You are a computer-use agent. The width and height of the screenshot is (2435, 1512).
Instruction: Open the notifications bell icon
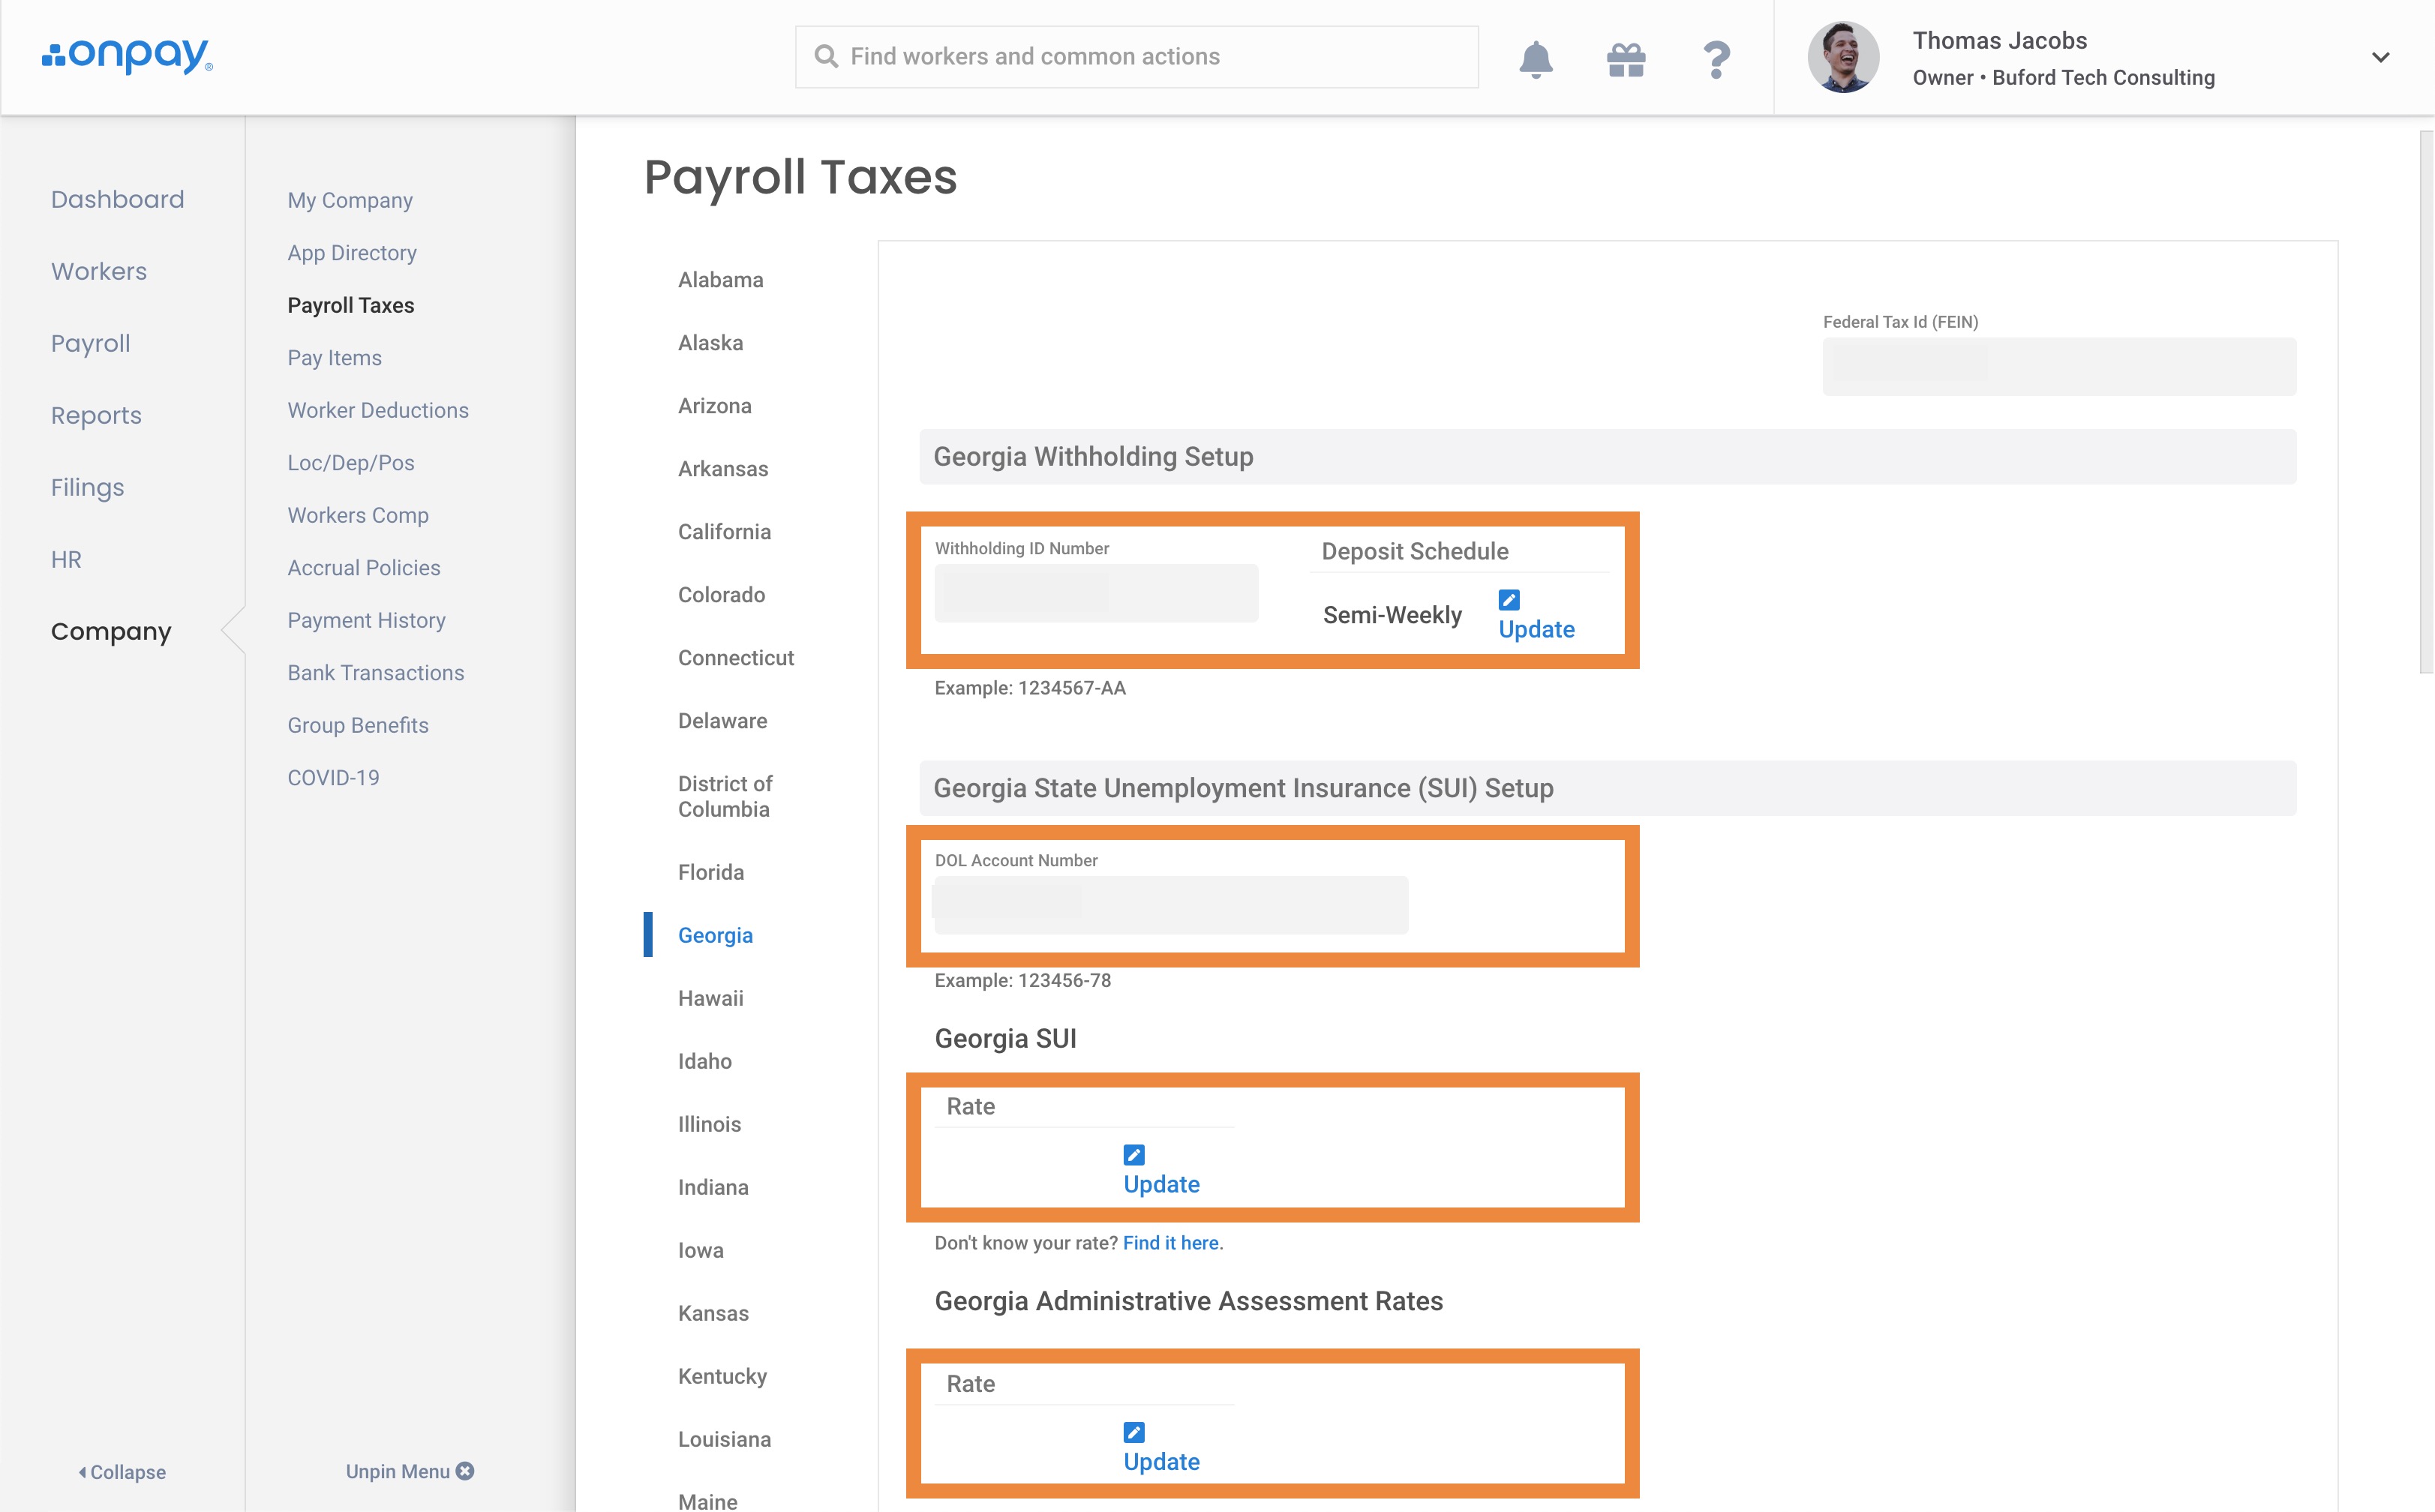1535,59
